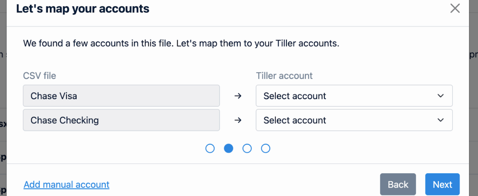Click the Chase Checking CSV file field
Viewport: 478px width, 196px height.
coord(121,120)
